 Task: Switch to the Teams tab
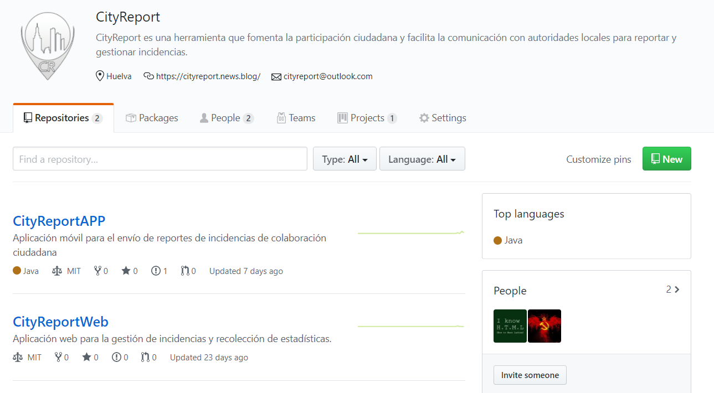click(296, 118)
